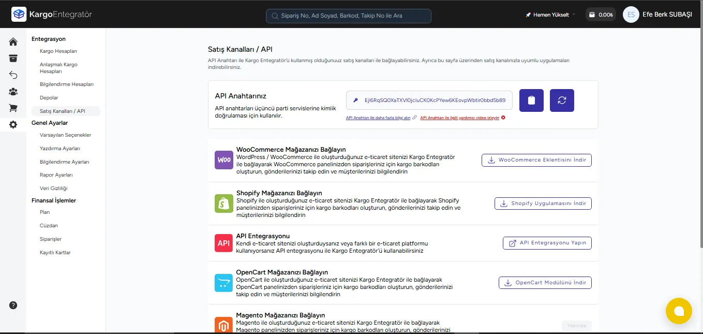Open Veri Gizliliği settings
Screen dimensions: 703x334
54,188
